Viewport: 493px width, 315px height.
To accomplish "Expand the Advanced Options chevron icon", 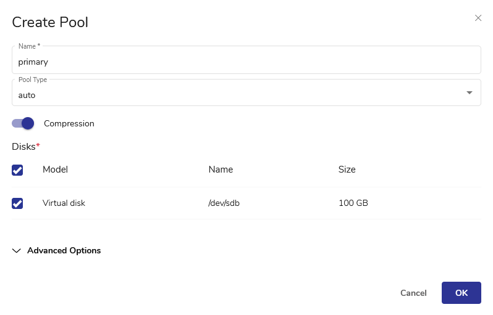I will pos(17,251).
